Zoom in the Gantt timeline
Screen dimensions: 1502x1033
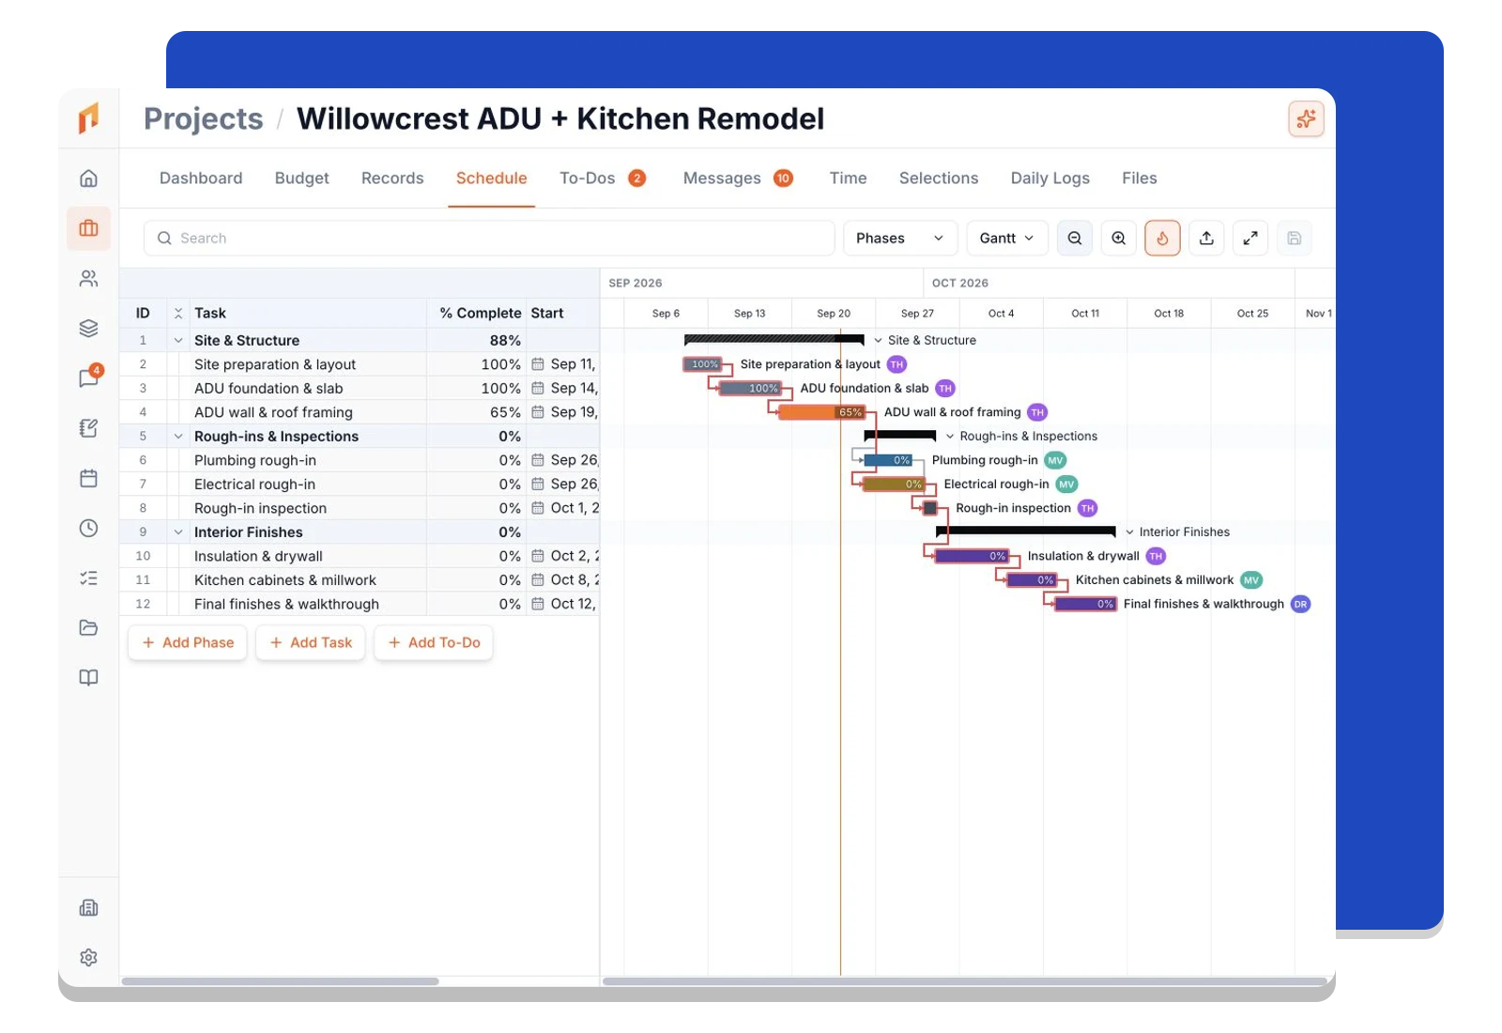[x=1119, y=239]
